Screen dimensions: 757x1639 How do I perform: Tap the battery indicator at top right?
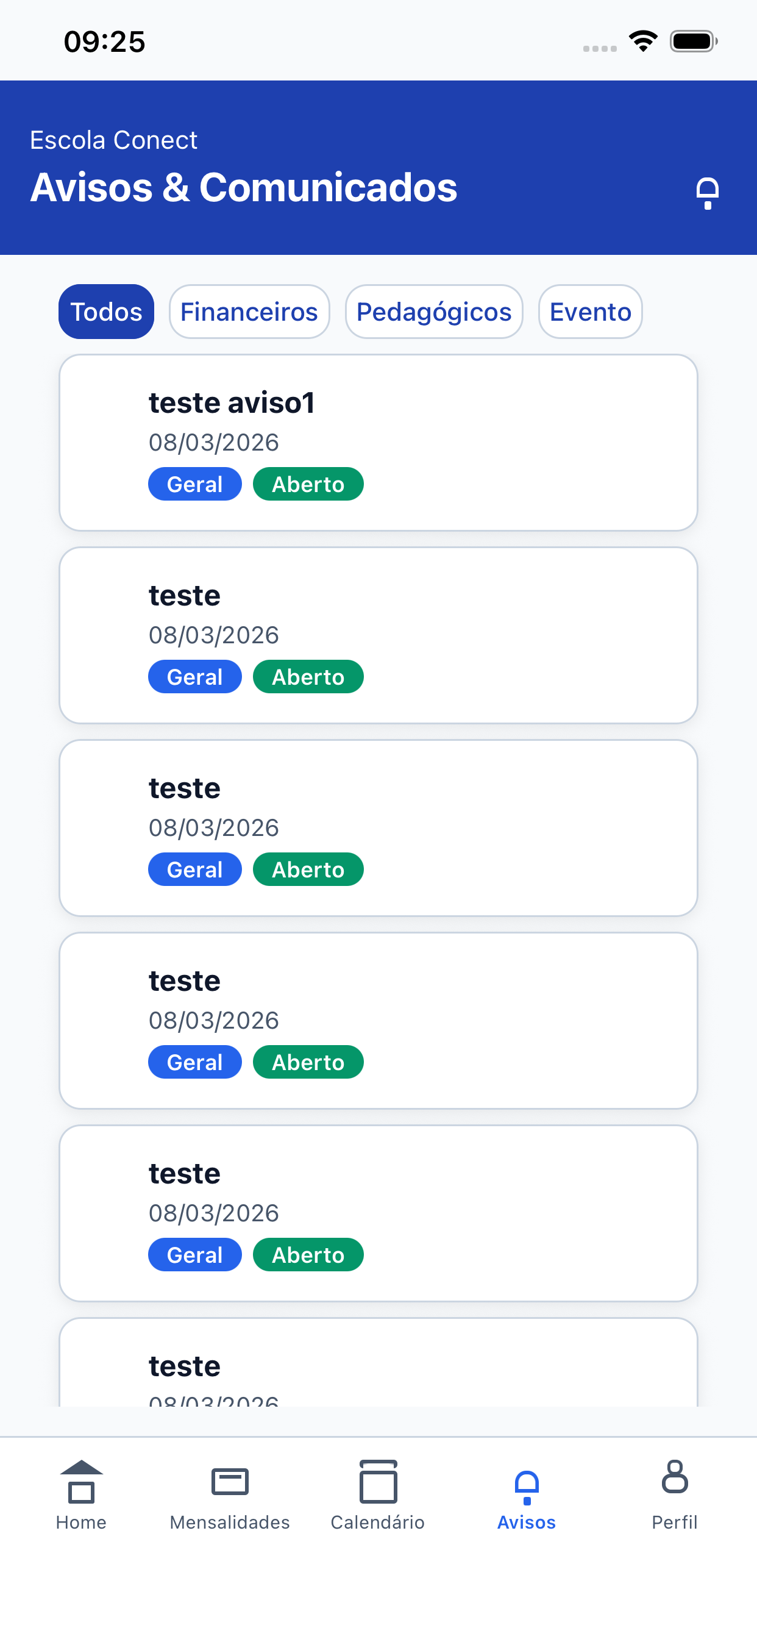pyautogui.click(x=694, y=40)
